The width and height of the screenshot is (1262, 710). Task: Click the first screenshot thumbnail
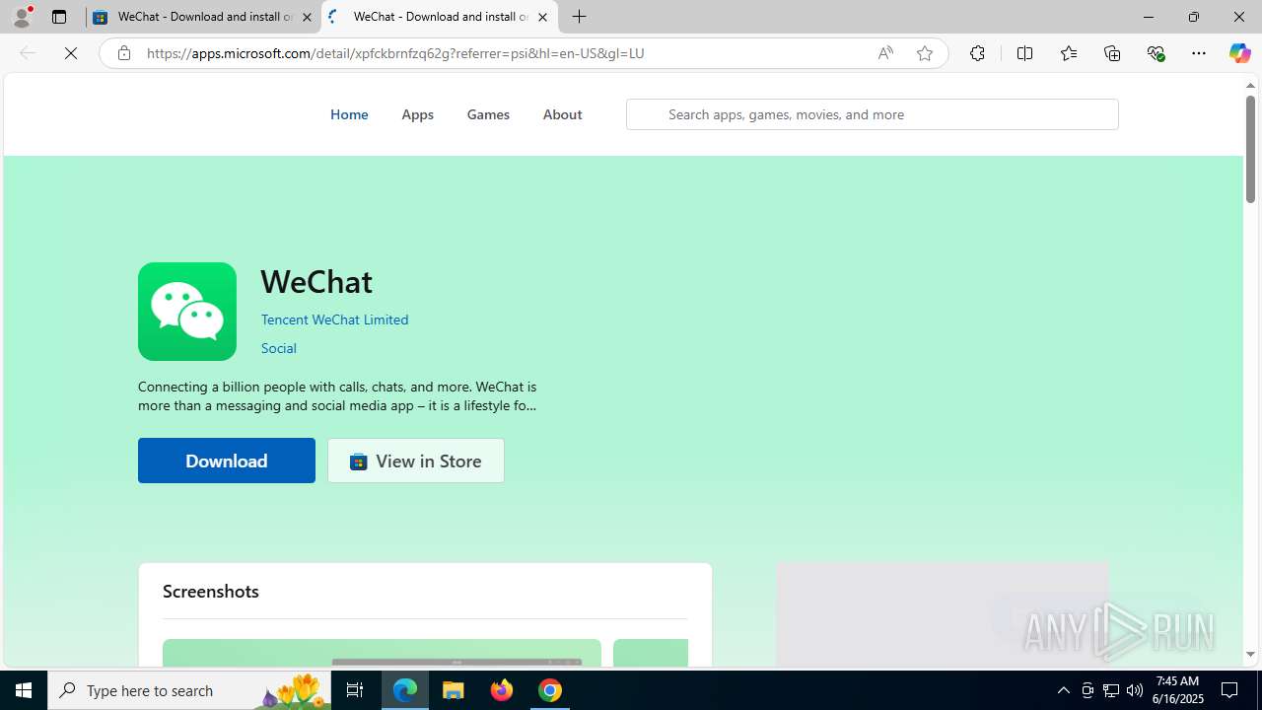click(382, 653)
